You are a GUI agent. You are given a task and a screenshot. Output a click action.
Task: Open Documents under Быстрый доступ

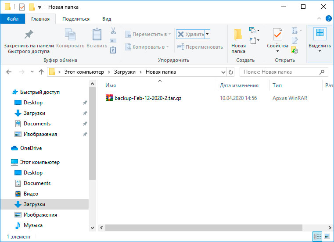[x=37, y=124]
